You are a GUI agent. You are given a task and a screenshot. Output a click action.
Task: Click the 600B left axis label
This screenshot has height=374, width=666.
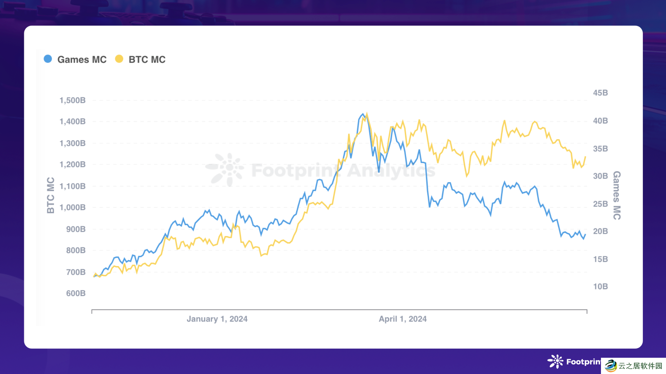tap(76, 293)
